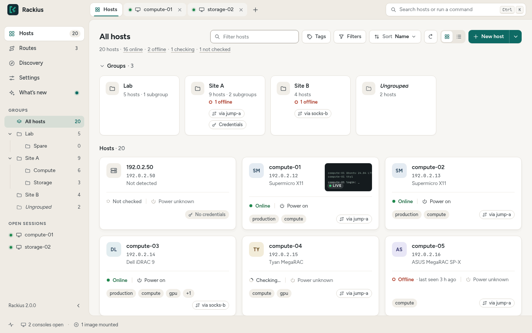Close the storage-02 tab
532x333 pixels.
241,10
